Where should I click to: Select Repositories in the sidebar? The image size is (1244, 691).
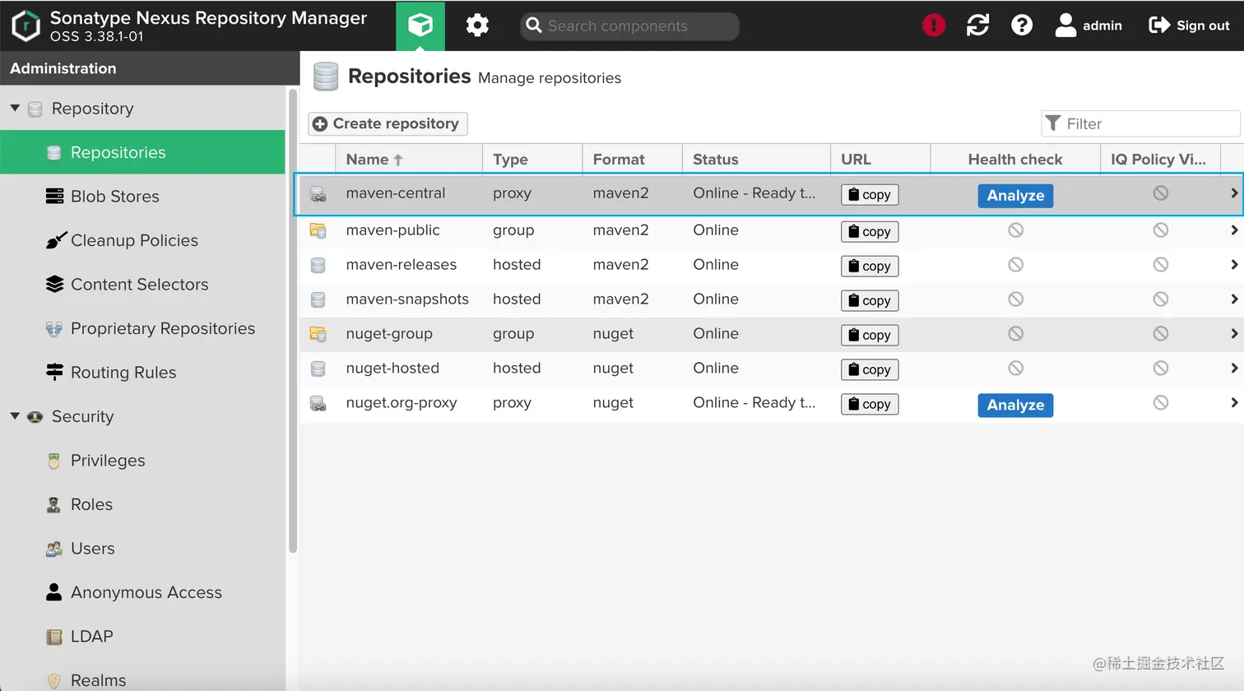coord(142,152)
